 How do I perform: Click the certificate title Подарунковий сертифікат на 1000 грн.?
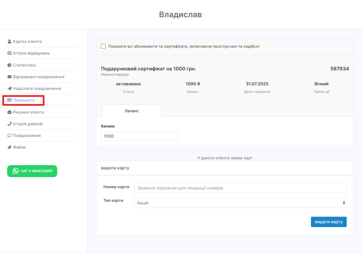pyautogui.click(x=148, y=69)
